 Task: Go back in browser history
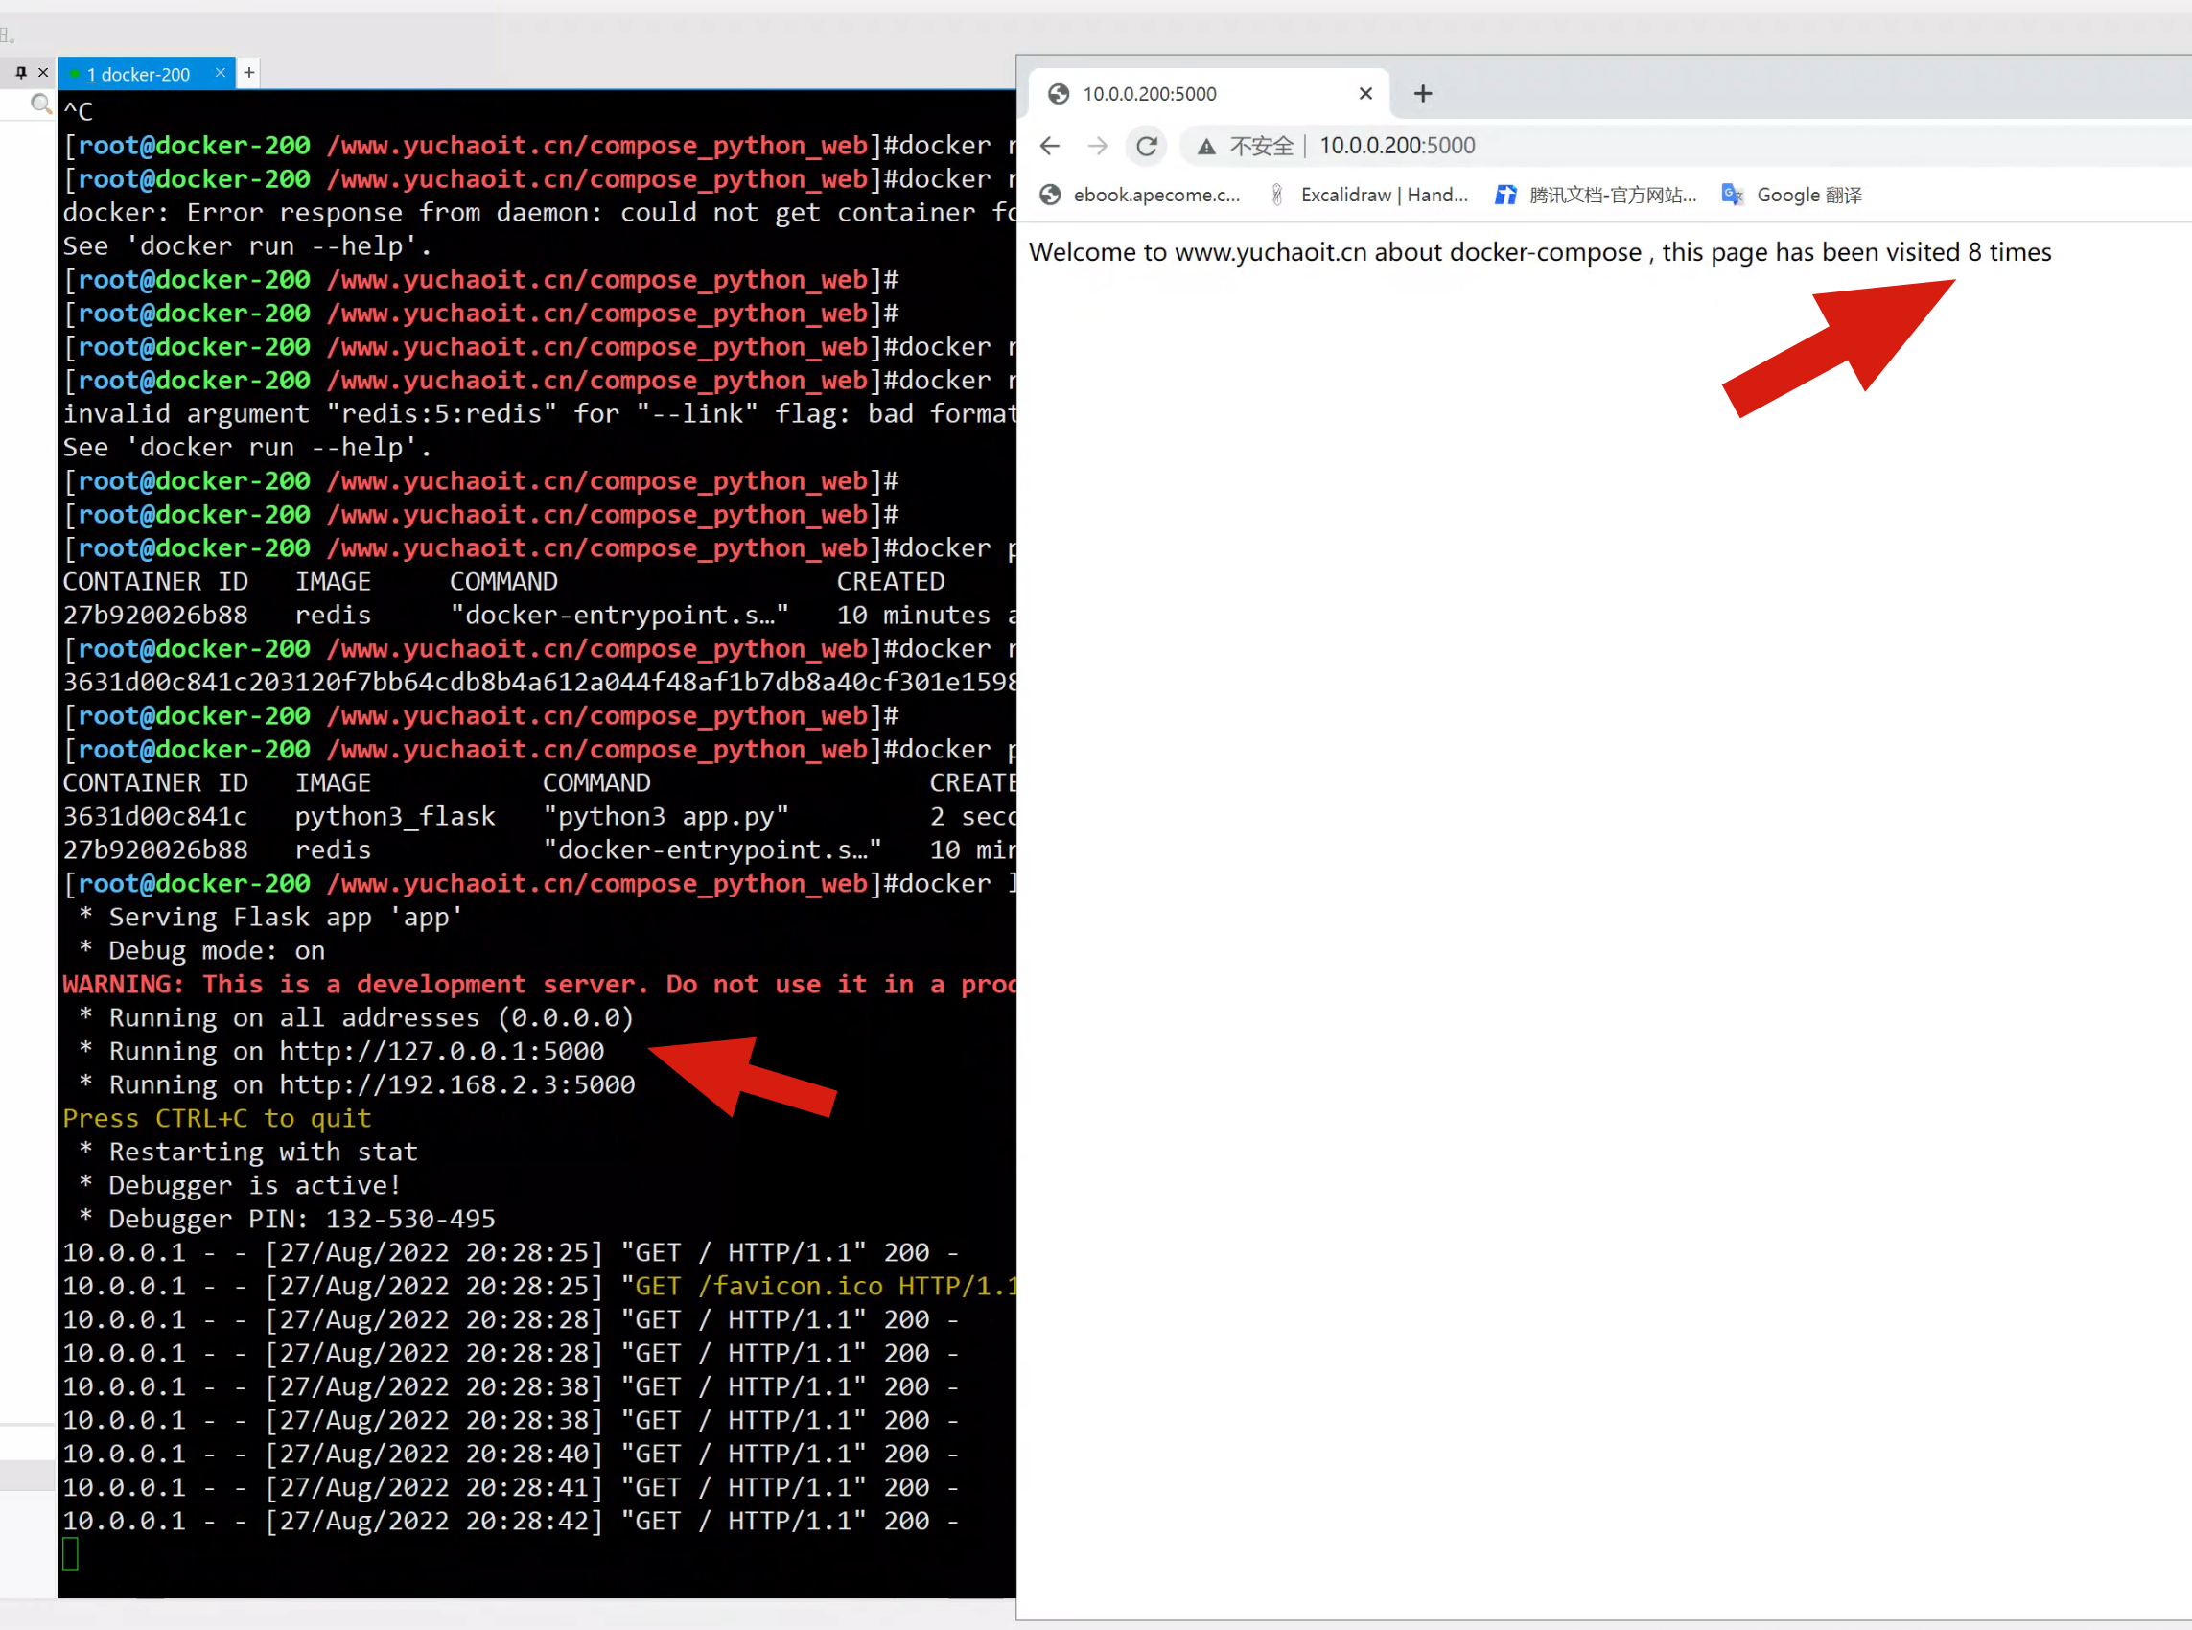(1050, 146)
